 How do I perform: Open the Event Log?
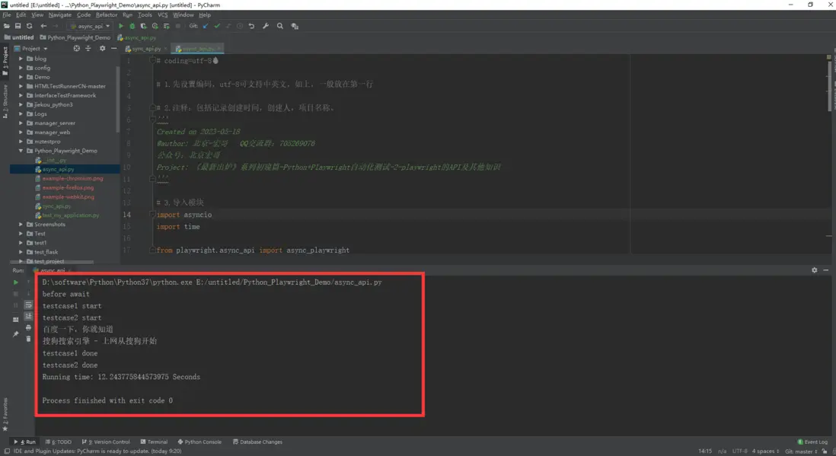(812, 442)
